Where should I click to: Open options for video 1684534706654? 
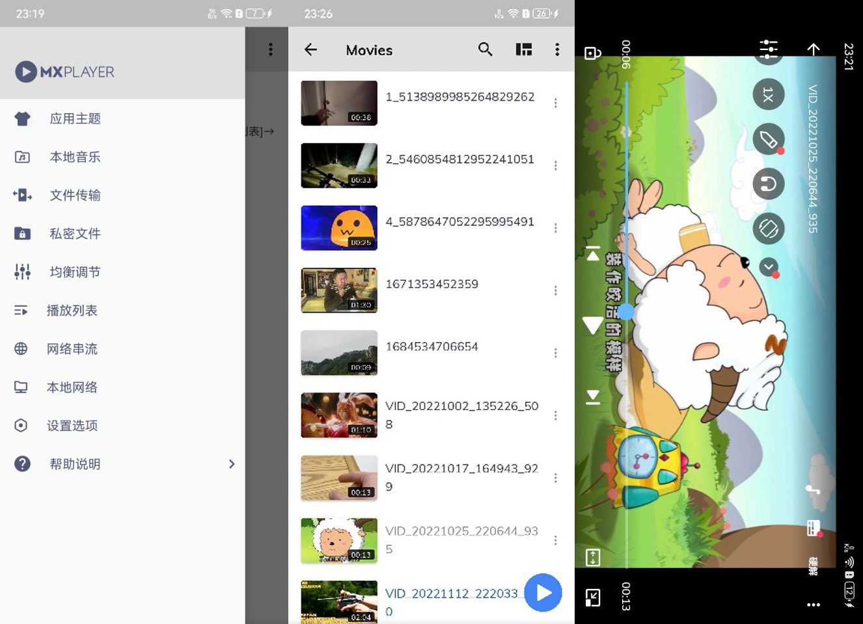pos(555,353)
